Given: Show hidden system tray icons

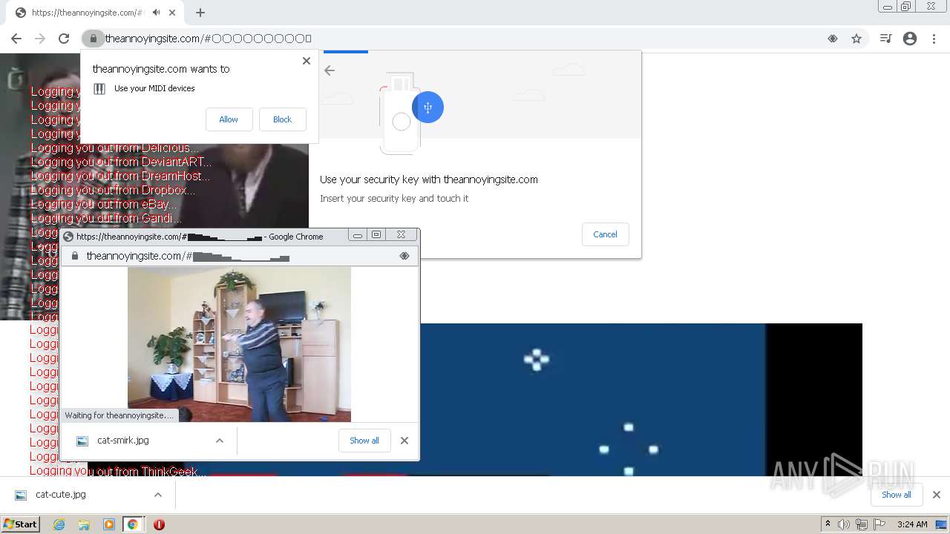Looking at the screenshot, I should click(828, 524).
